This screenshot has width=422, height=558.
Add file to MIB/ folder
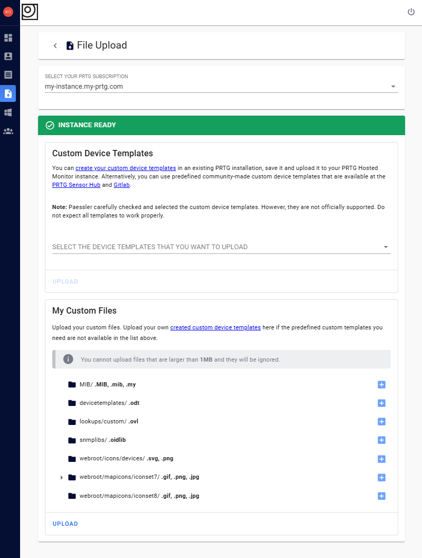click(x=381, y=385)
